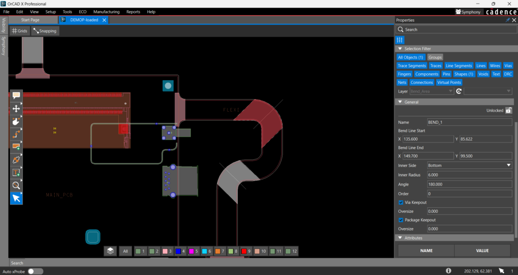Click the Order field
Viewport: 518px width, 275px height.
coord(469,194)
